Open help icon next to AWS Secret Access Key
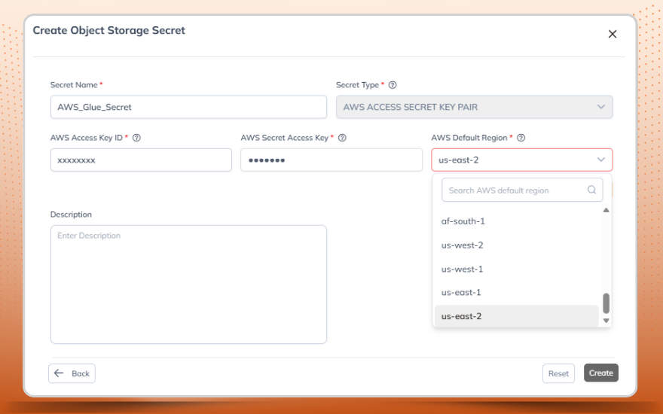 point(343,138)
